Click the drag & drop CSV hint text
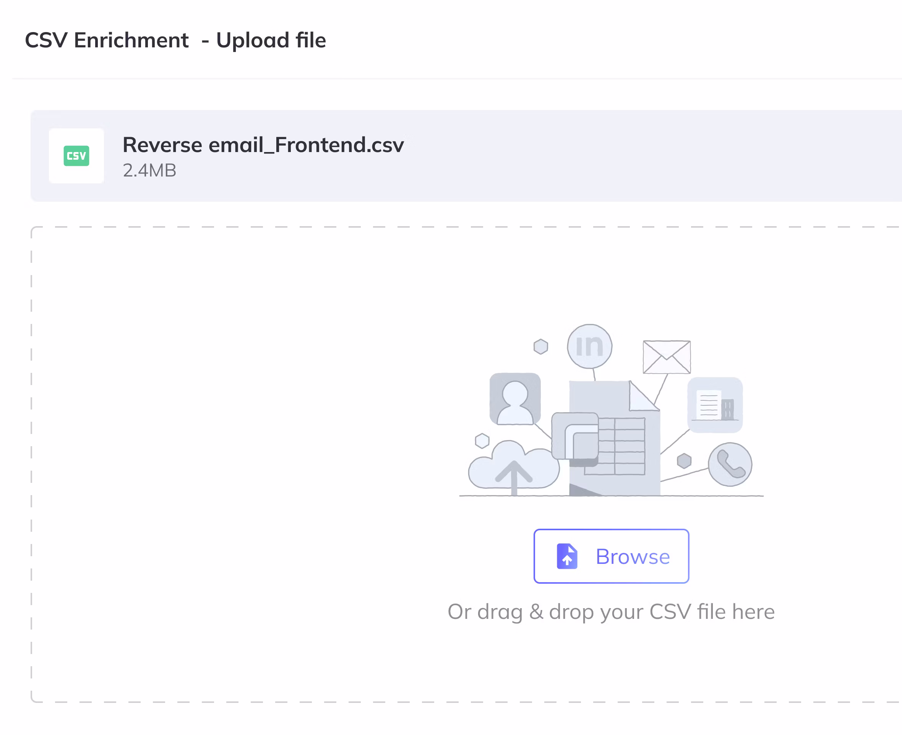Viewport: 902px width, 735px height. click(611, 611)
